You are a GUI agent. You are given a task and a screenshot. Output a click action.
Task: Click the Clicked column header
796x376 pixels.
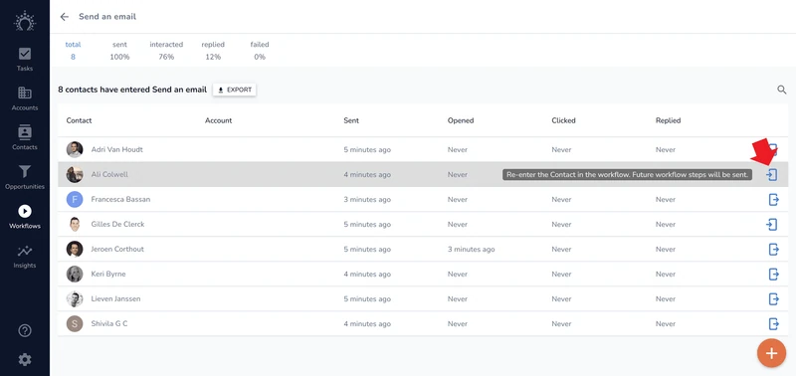563,120
